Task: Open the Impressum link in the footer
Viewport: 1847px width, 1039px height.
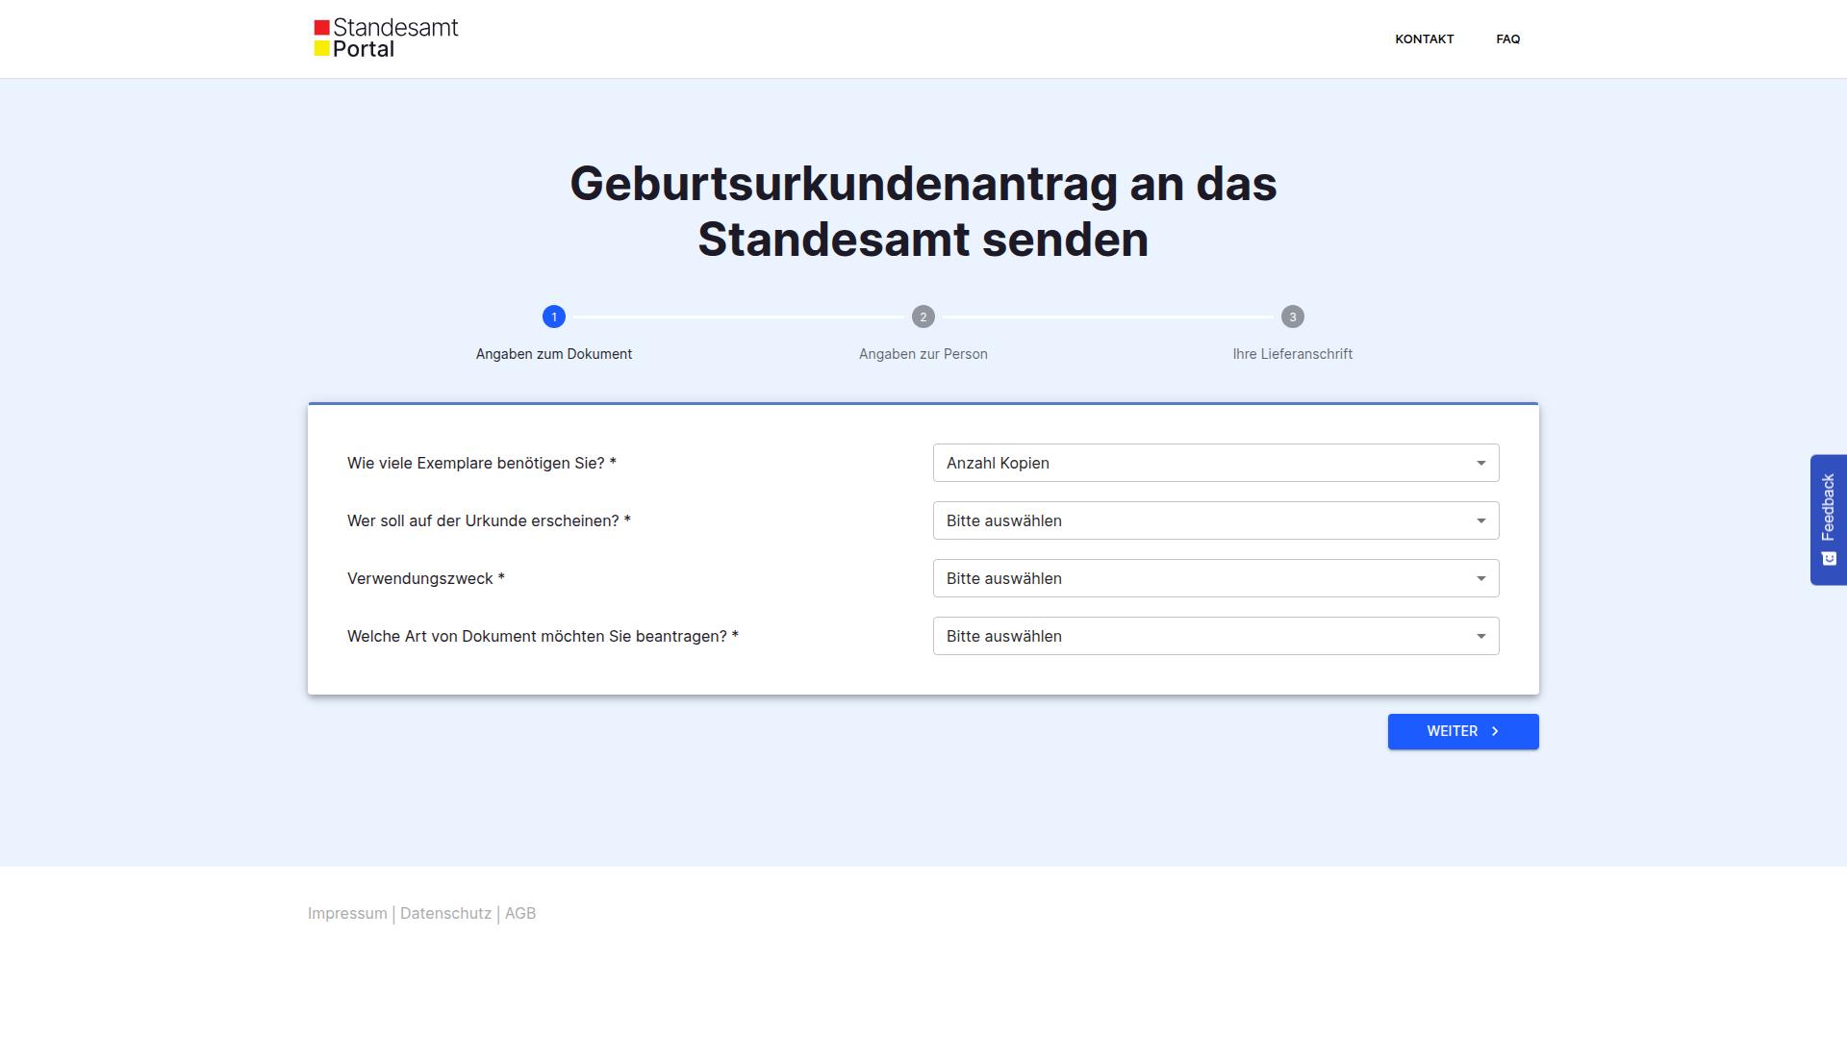Action: point(346,913)
